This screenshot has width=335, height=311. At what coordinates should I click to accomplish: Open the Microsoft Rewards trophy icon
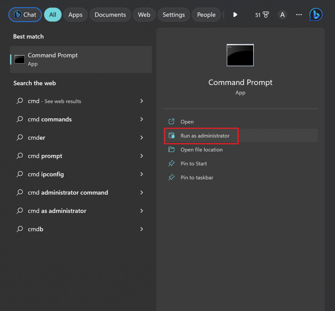click(265, 15)
